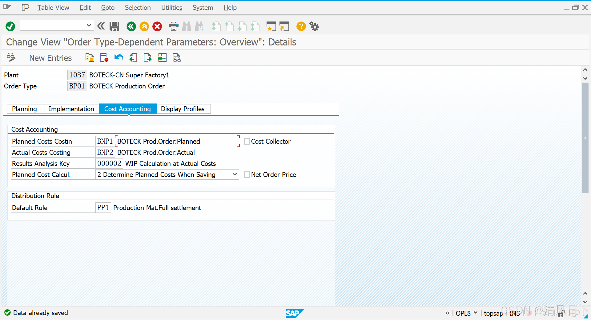
Task: Click the vertical scrollbar thumb
Action: [x=585, y=138]
